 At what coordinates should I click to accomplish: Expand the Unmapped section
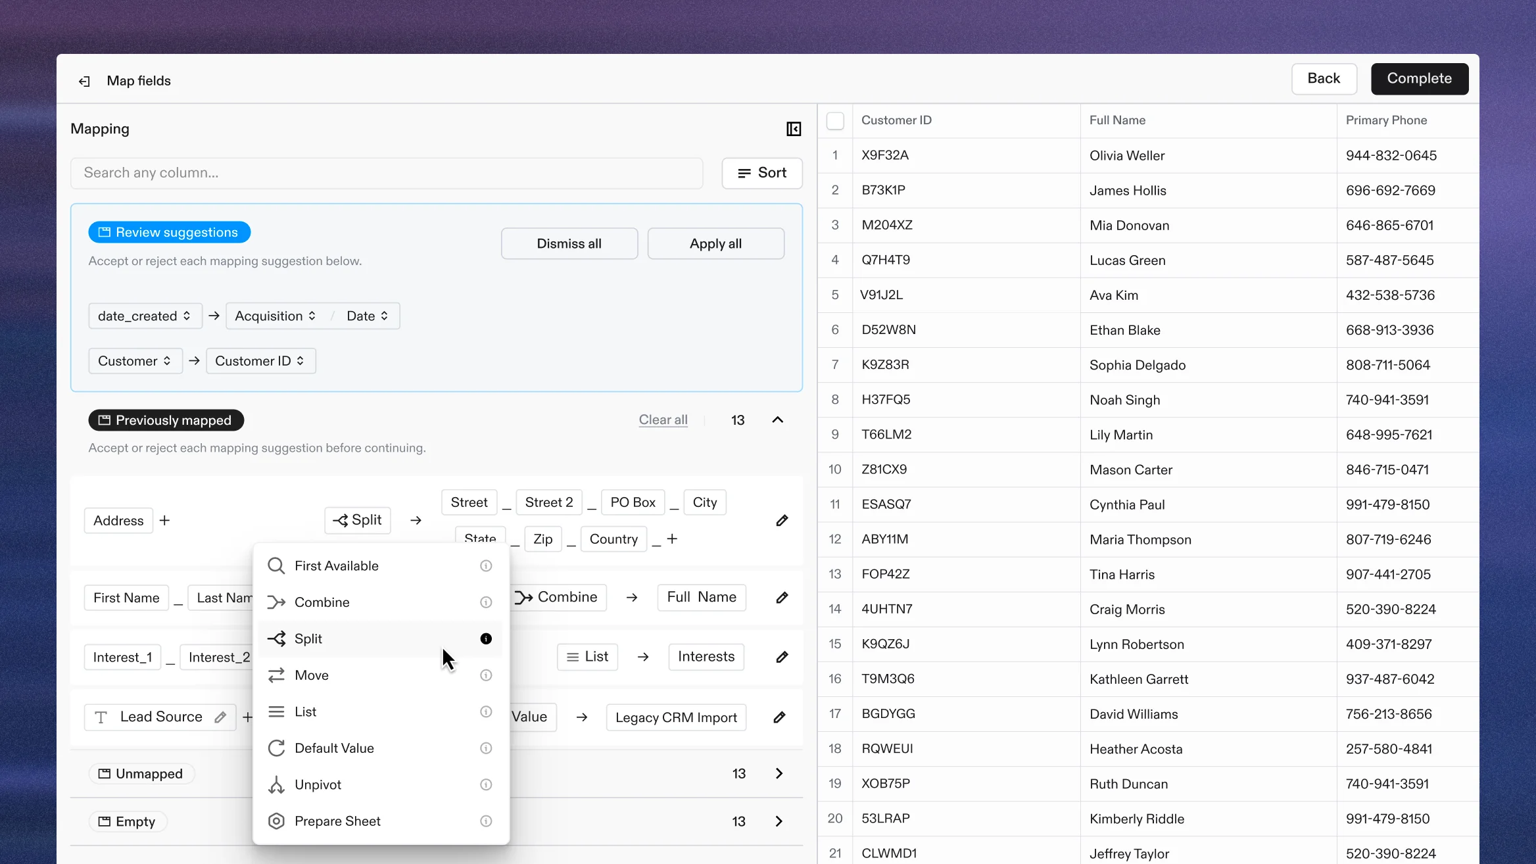779,773
